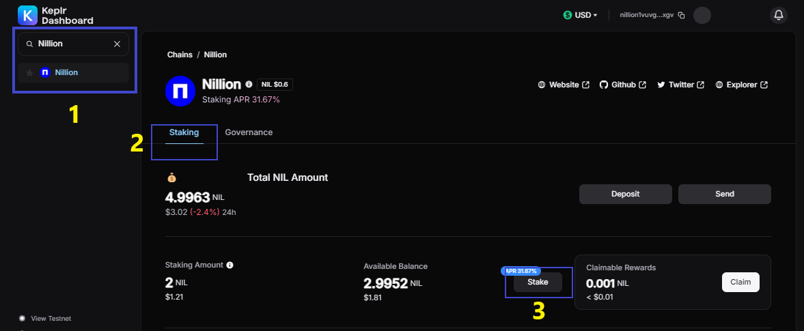Open the Explorer link
Viewport: 804px width, 331px height.
[741, 85]
